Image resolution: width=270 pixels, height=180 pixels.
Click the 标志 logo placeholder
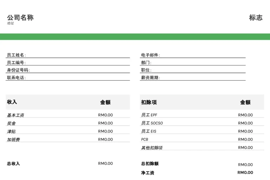pyautogui.click(x=256, y=18)
